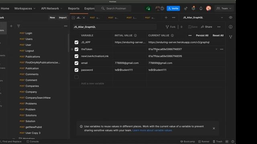The width and height of the screenshot is (257, 144).
Task: Click the plus icon to create collection
Action: click(x=11, y=26)
